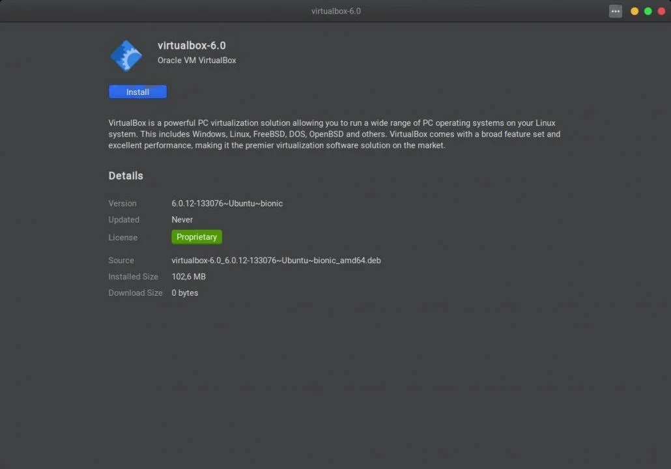
Task: Click the Source label
Action: 121,260
